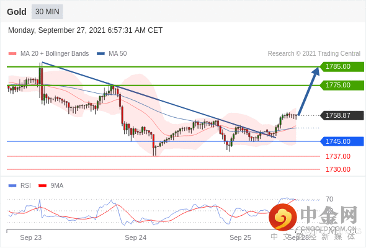Toggle the RSI legend entry

[x=20, y=185]
